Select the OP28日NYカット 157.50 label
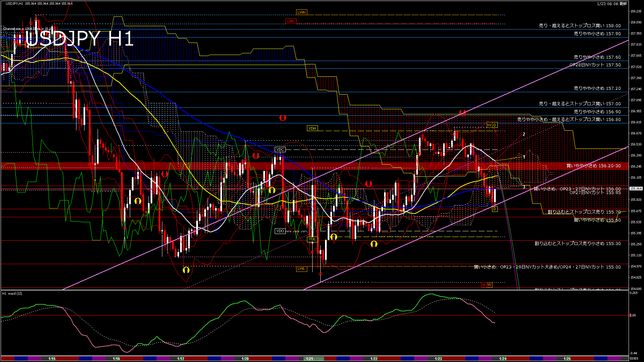Image resolution: width=644 pixels, height=362 pixels. pos(595,65)
